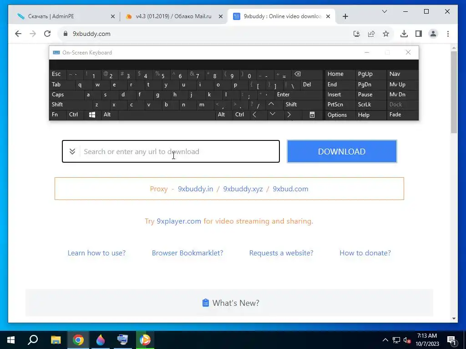466x349 pixels.
Task: Close the AdminPE tab
Action: tap(113, 16)
